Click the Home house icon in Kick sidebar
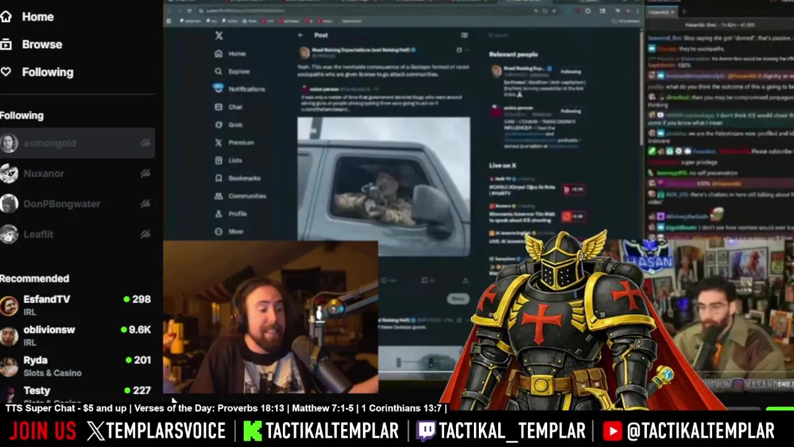The height and width of the screenshot is (447, 794). [6, 17]
